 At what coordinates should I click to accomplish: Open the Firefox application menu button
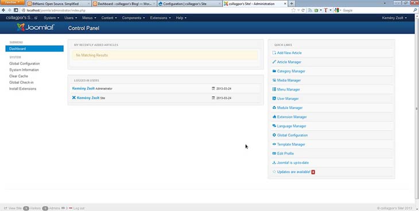pos(12,2)
